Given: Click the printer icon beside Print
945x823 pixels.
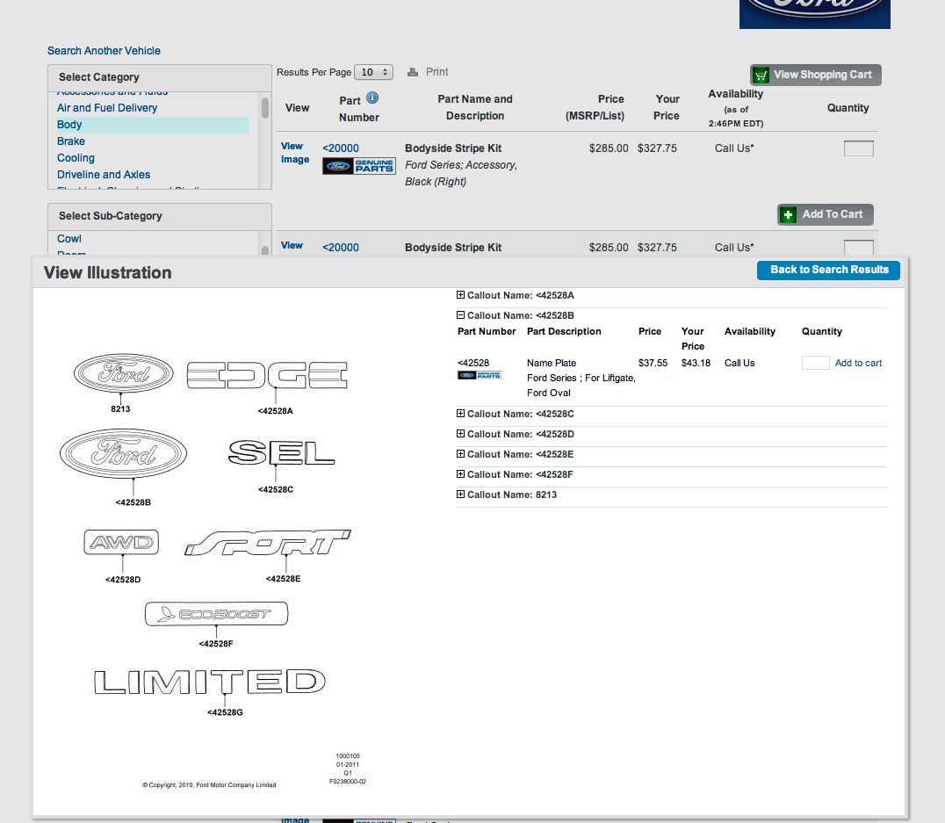Looking at the screenshot, I should (413, 72).
